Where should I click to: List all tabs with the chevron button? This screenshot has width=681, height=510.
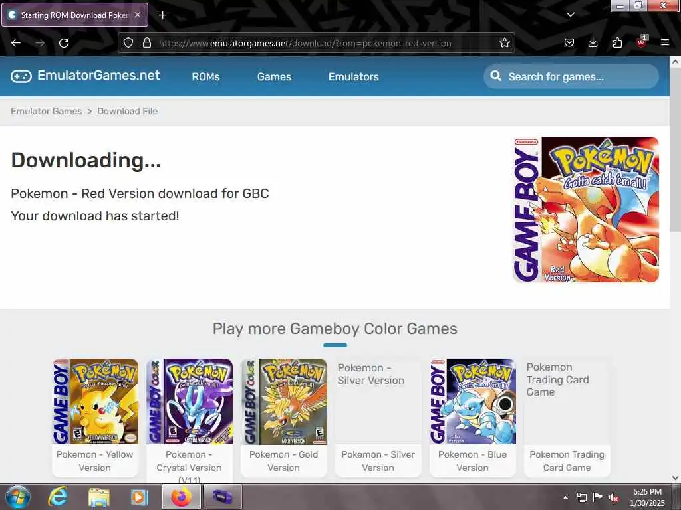(570, 15)
